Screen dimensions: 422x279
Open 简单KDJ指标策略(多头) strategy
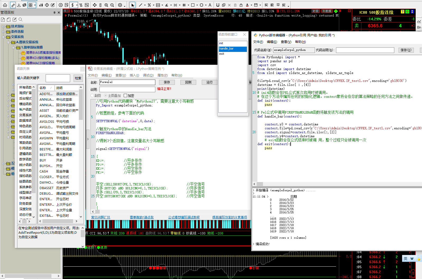[x=42, y=58]
